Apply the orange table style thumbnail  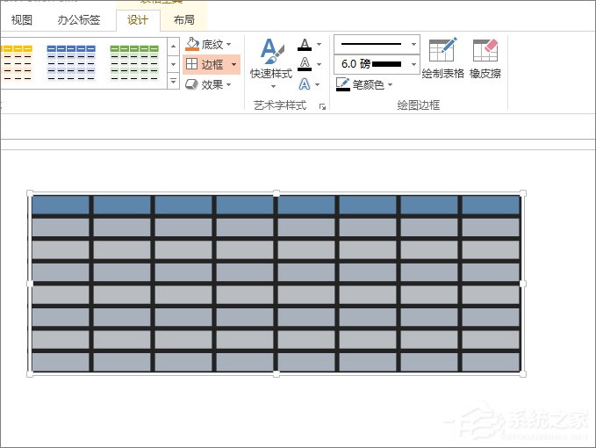17,63
